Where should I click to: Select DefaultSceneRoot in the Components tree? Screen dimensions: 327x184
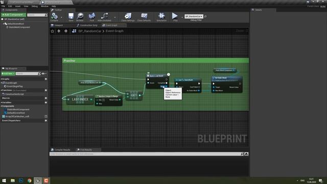(x=15, y=24)
